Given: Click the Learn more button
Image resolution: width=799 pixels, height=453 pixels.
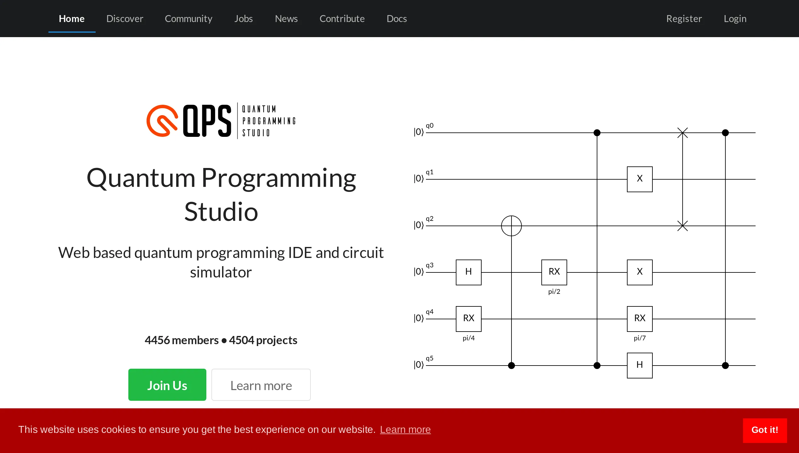Looking at the screenshot, I should [261, 384].
